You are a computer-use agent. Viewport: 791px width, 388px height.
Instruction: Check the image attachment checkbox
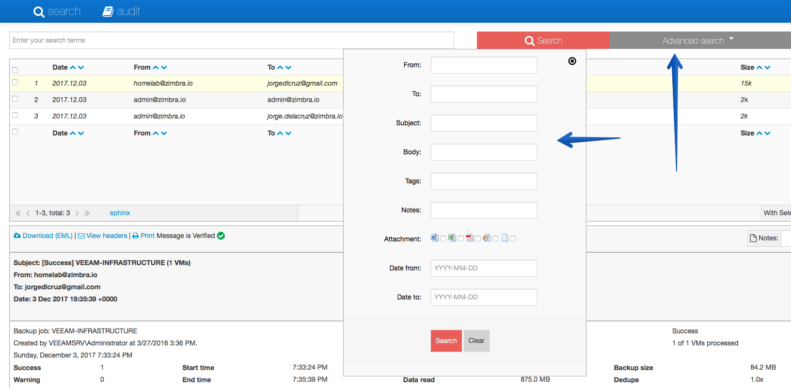(x=495, y=239)
